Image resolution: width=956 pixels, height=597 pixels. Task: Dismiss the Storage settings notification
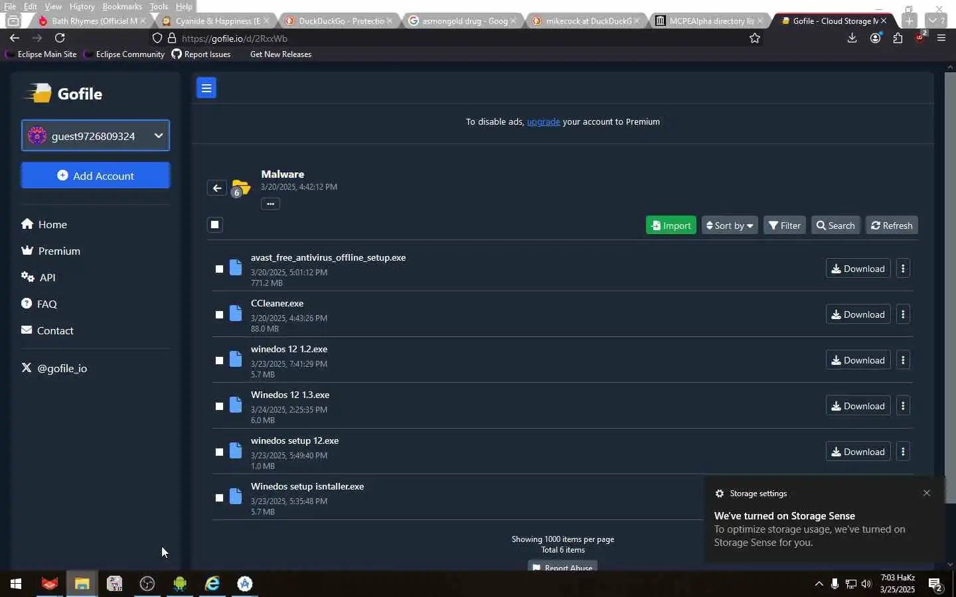point(927,493)
